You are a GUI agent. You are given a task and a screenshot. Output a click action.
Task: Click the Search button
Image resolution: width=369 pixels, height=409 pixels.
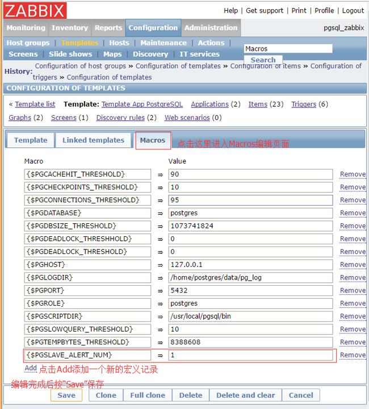[263, 60]
